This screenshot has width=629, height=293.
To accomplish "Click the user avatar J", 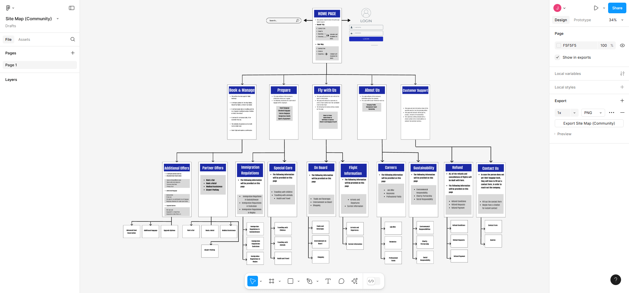I will point(557,8).
